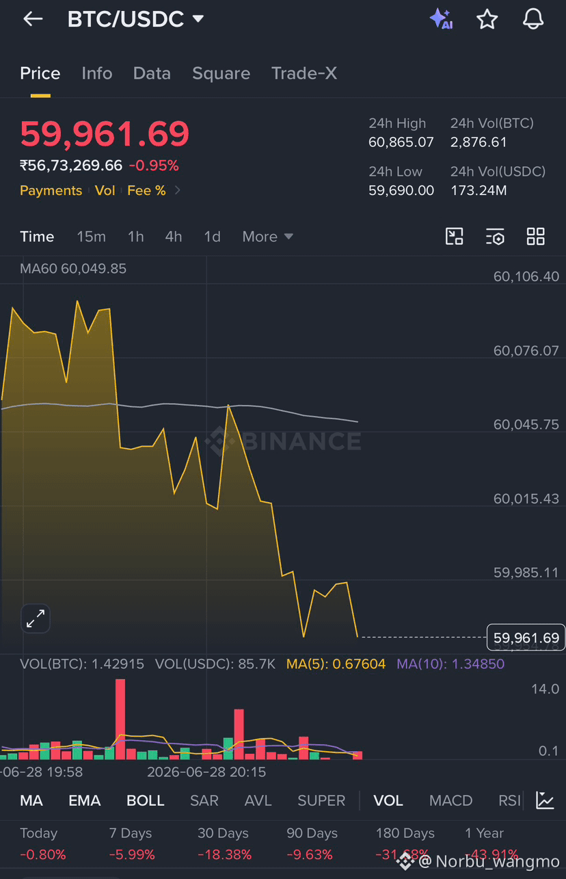The width and height of the screenshot is (566, 879).
Task: Switch to the Trade-X tab
Action: (304, 73)
